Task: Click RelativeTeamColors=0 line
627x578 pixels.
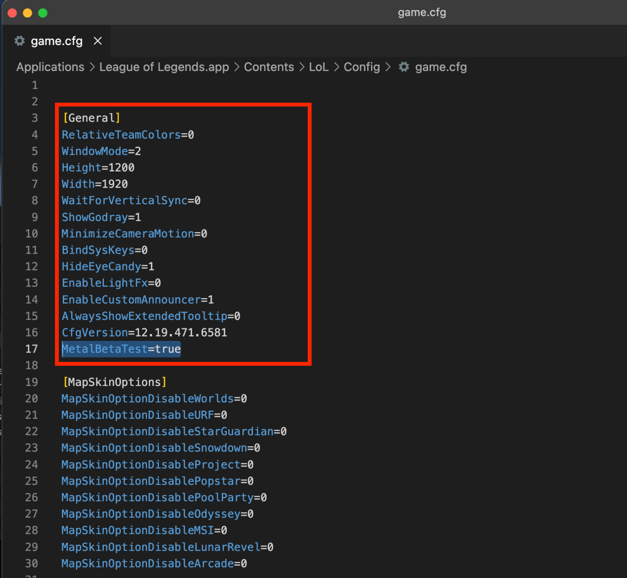Action: pos(128,135)
